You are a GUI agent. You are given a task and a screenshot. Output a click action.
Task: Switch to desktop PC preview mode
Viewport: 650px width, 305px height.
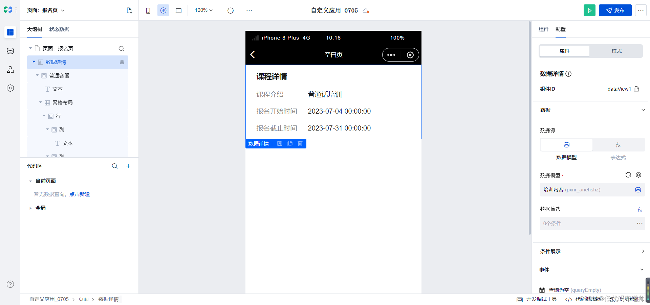coord(178,10)
